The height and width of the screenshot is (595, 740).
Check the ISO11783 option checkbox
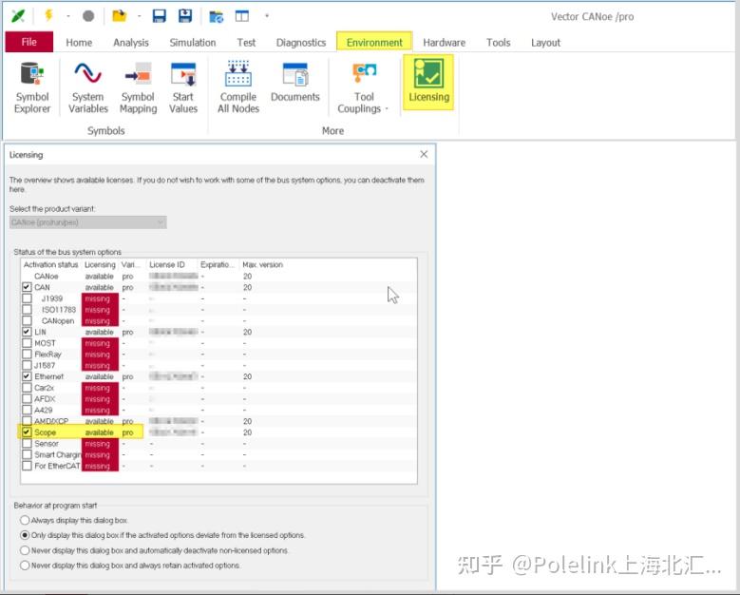(27, 309)
